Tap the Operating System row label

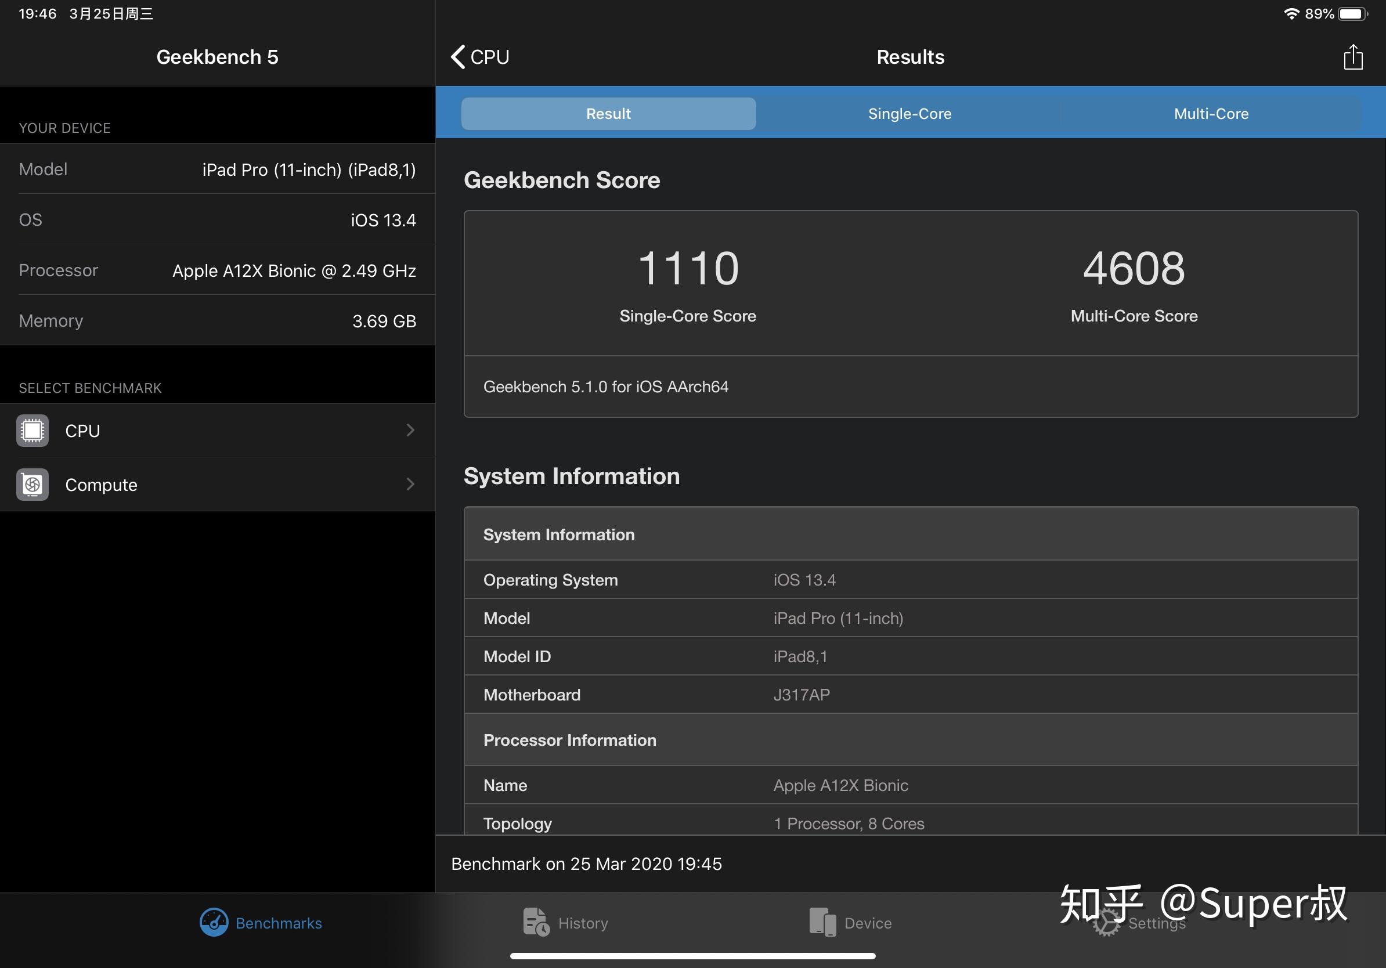(x=551, y=579)
